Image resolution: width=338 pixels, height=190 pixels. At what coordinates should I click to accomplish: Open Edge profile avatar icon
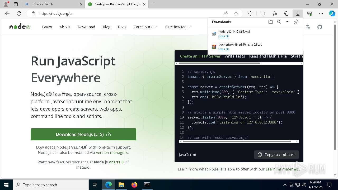click(x=6, y=4)
